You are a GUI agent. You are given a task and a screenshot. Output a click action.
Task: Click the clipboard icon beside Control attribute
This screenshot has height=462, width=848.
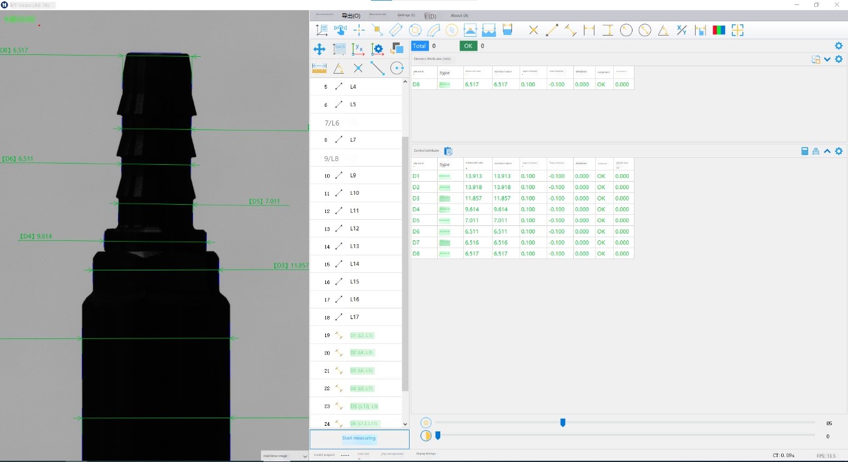[448, 151]
